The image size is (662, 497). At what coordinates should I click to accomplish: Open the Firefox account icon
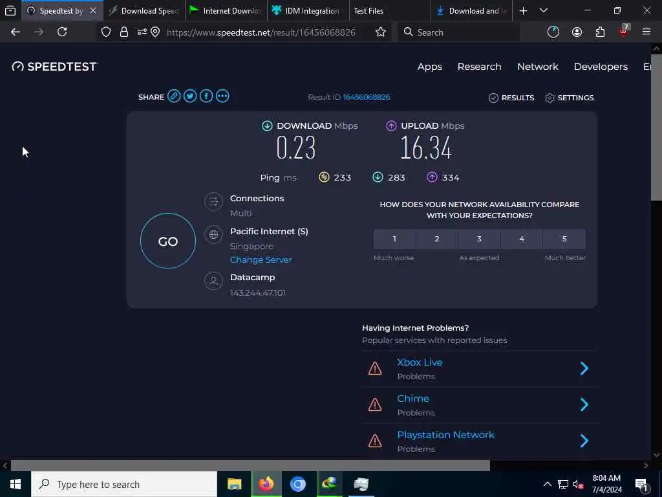tap(577, 32)
